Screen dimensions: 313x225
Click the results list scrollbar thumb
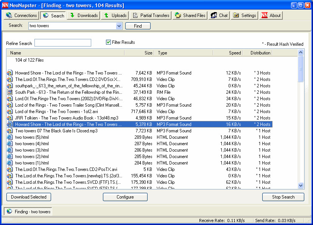301,69
